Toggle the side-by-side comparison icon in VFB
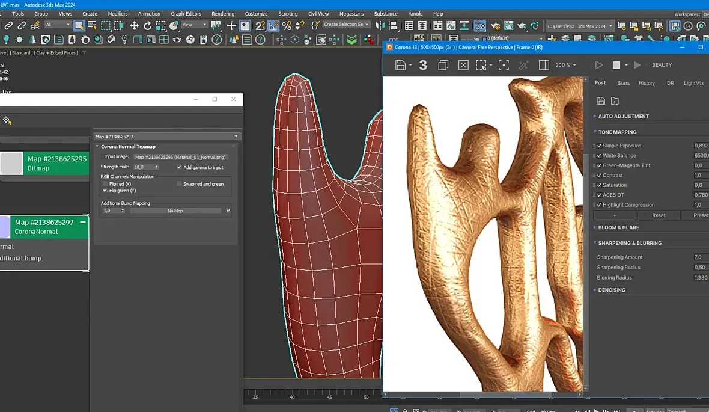Screen dimensions: 709x412 544,65
